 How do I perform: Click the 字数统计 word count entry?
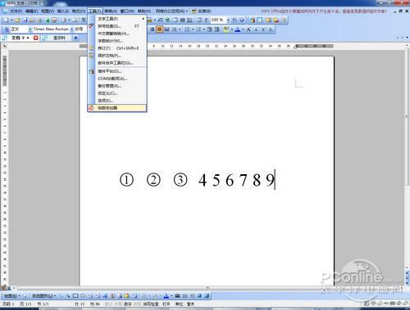[110, 41]
